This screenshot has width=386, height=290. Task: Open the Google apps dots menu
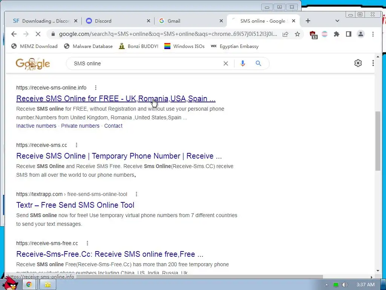click(373, 63)
